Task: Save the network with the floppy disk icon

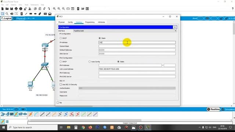Action: [x=11, y=9]
